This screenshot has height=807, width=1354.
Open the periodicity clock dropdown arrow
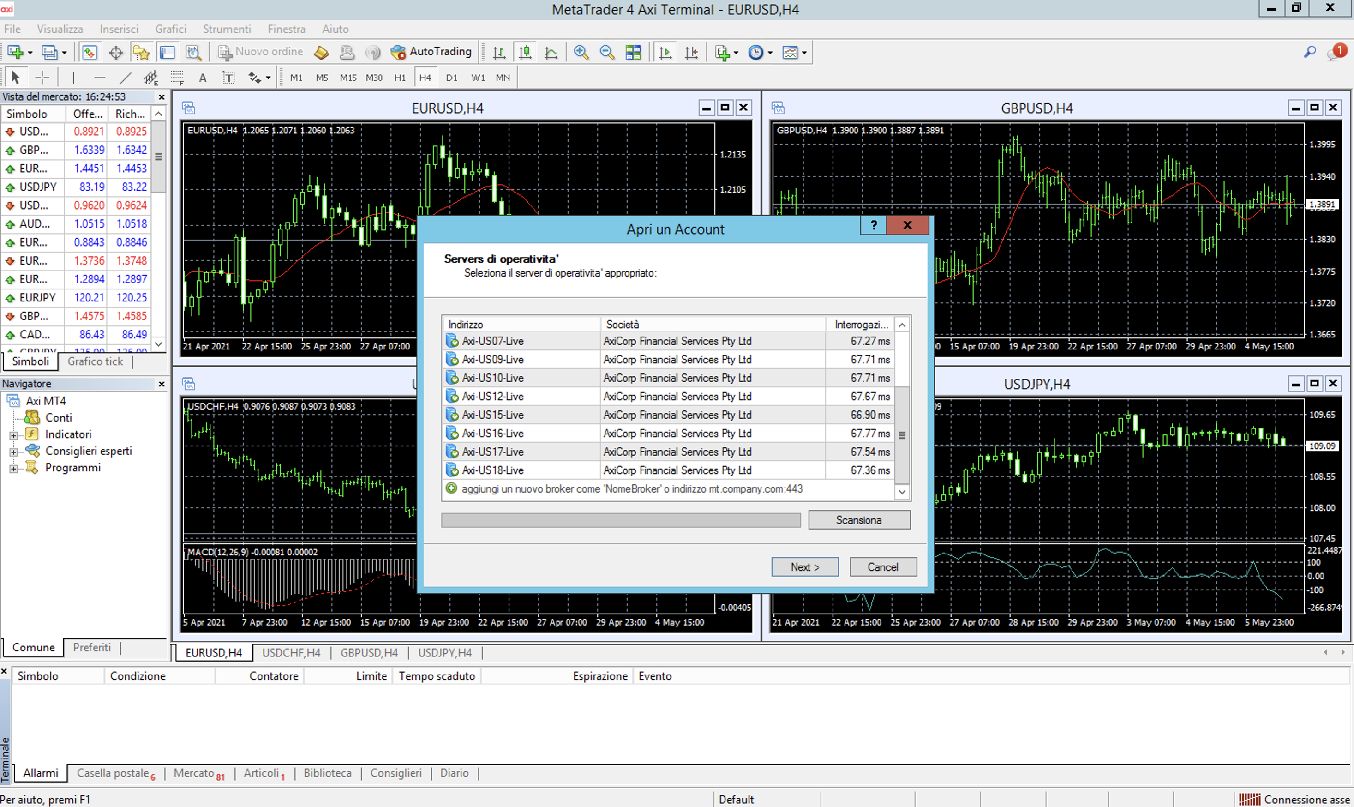pos(770,53)
